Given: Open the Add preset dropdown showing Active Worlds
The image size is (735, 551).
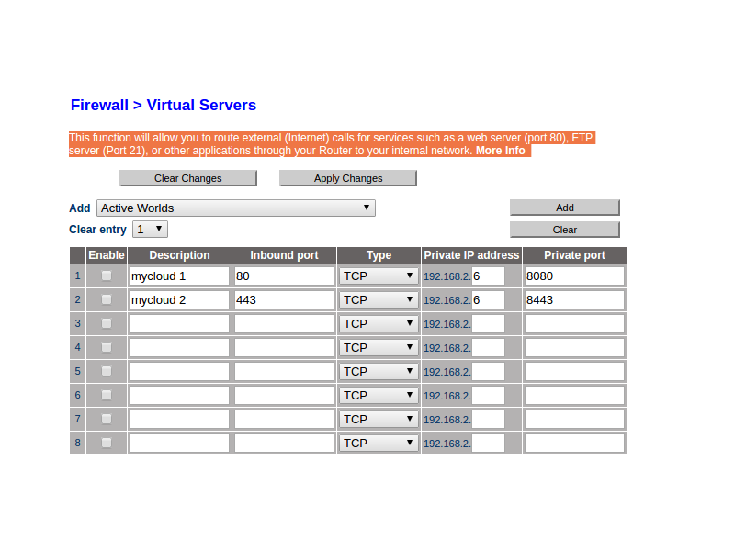Looking at the screenshot, I should click(x=236, y=208).
